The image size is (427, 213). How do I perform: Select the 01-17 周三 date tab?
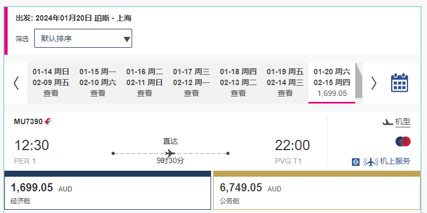(191, 83)
